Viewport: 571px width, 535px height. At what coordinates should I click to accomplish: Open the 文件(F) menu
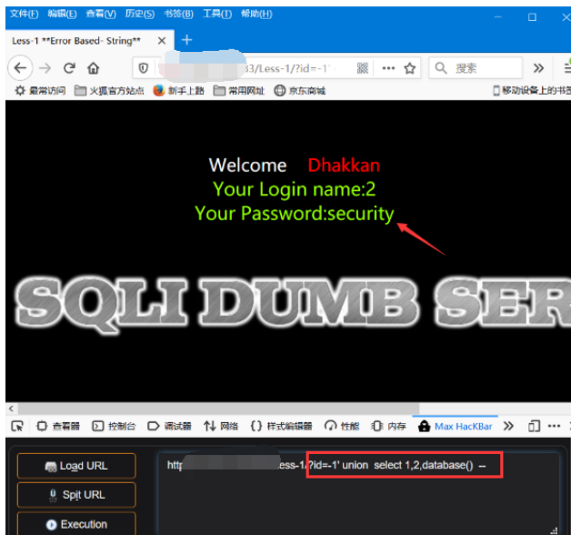(x=24, y=14)
